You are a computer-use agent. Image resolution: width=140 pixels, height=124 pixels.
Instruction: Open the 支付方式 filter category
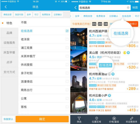[9, 72]
